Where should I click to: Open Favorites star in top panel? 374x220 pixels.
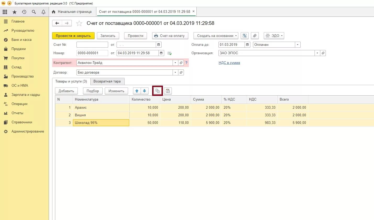coord(14,12)
